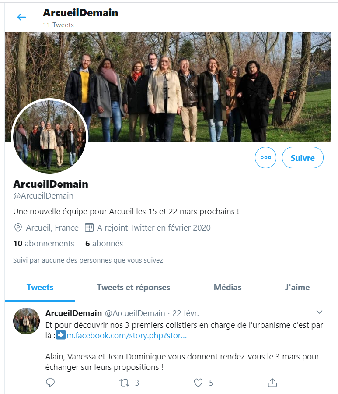Switch to Tweets et réponses tab
Image resolution: width=338 pixels, height=394 pixels.
pyautogui.click(x=133, y=288)
